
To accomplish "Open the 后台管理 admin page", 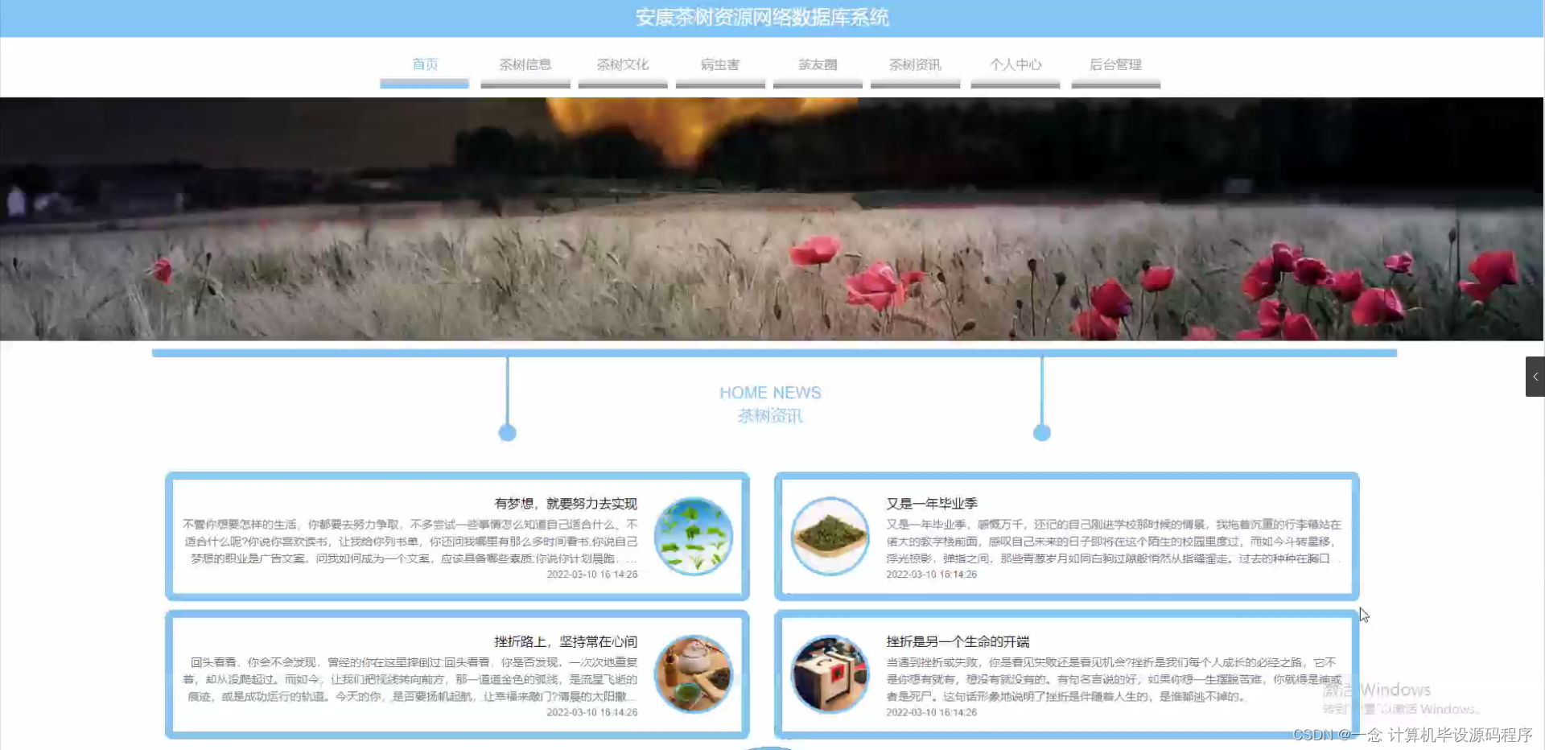I will [1115, 64].
